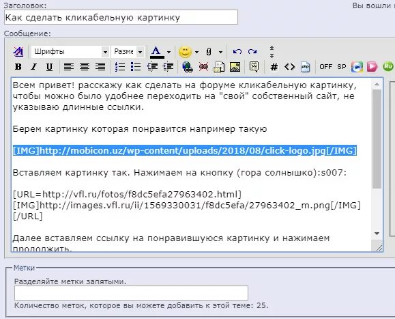Viewport: 395px width, 319px height.
Task: Redo the last edit
Action: 252,52
